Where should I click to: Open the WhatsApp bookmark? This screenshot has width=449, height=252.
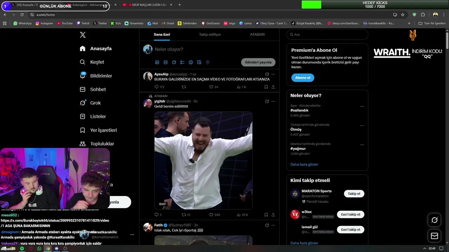click(22, 23)
